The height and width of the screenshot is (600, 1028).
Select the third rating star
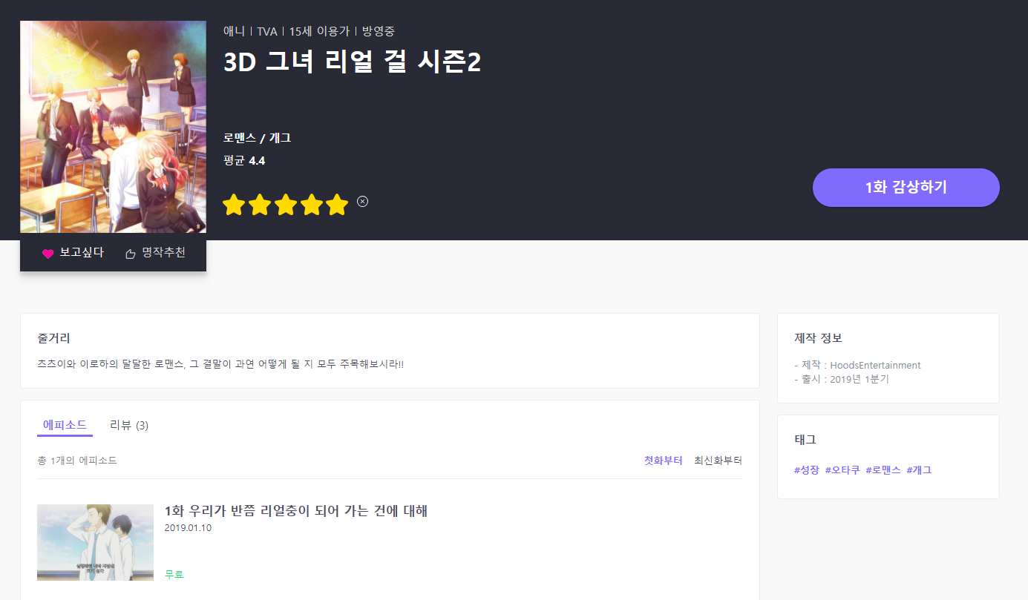click(286, 204)
